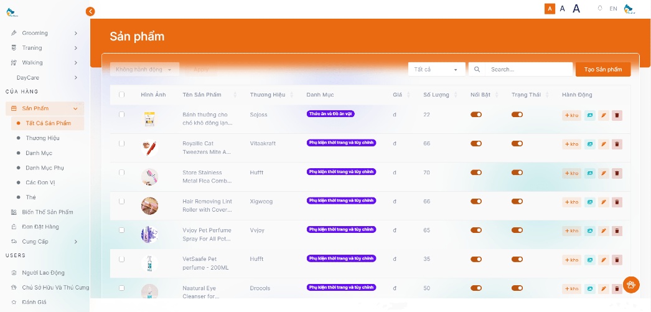Click the pencil icon for Xigwccg row

point(603,202)
